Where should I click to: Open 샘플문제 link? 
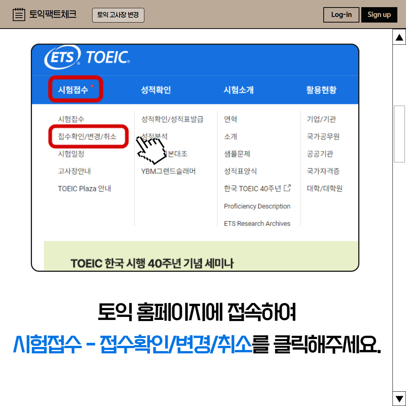pyautogui.click(x=237, y=154)
